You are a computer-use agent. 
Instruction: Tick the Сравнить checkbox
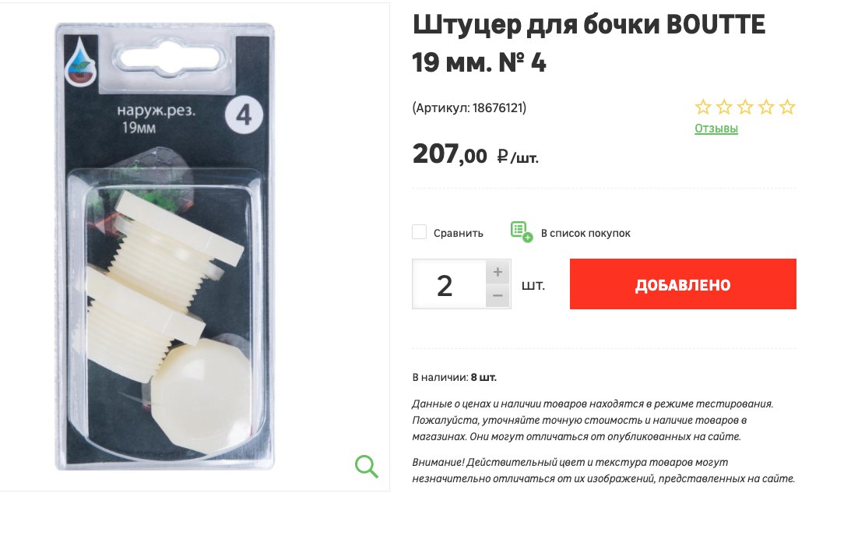[x=419, y=232]
